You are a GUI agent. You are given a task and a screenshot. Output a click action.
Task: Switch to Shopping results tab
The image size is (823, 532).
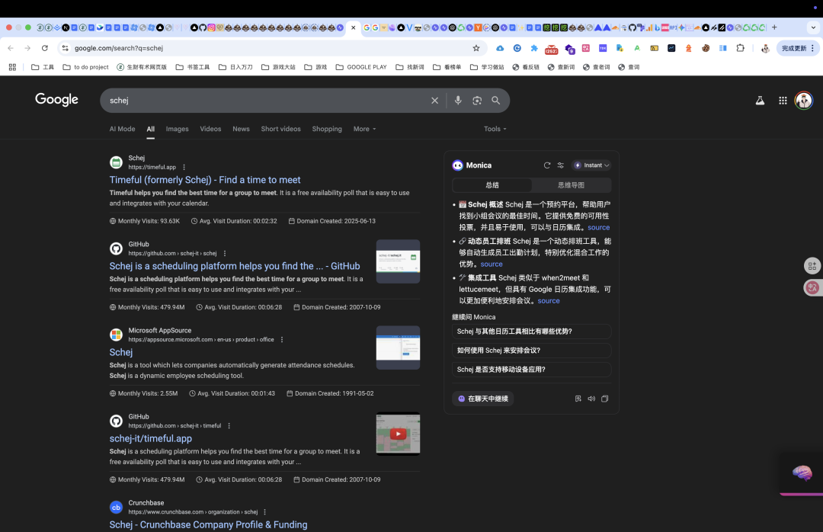(327, 129)
